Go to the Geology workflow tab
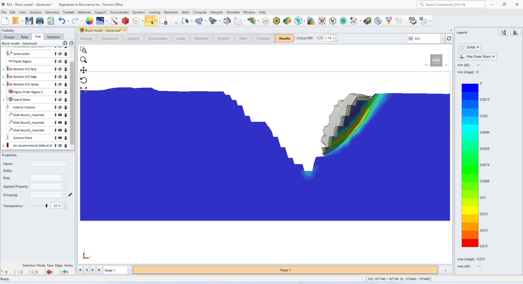This screenshot has height=284, width=523. click(x=86, y=39)
